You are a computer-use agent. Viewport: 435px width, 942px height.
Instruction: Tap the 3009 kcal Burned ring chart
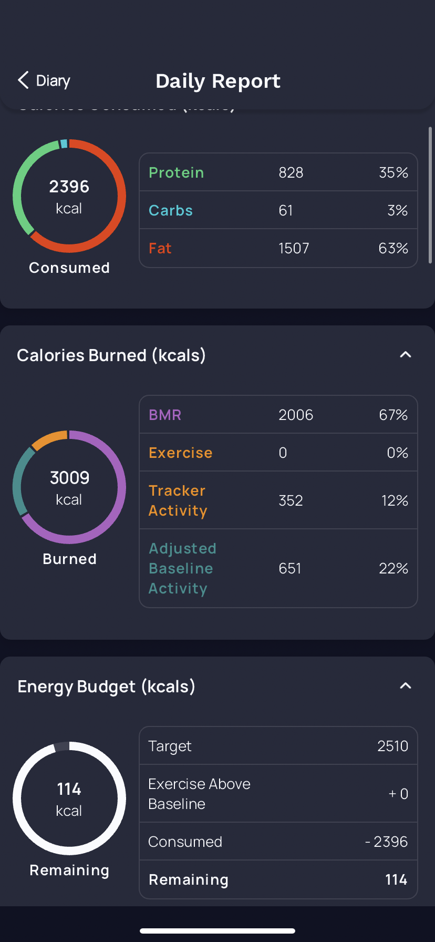pyautogui.click(x=69, y=487)
